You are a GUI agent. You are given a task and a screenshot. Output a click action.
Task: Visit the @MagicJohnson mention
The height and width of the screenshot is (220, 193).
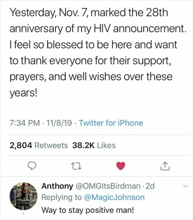114,197
